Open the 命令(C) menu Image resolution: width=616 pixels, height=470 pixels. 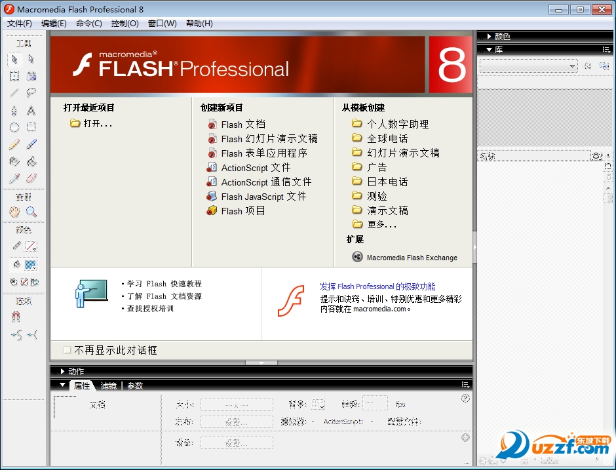point(88,24)
